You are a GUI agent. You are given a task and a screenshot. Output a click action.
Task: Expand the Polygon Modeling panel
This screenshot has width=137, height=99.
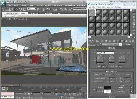[10, 16]
